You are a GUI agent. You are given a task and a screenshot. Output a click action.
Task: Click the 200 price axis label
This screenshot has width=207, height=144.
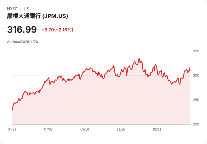tap(196, 124)
